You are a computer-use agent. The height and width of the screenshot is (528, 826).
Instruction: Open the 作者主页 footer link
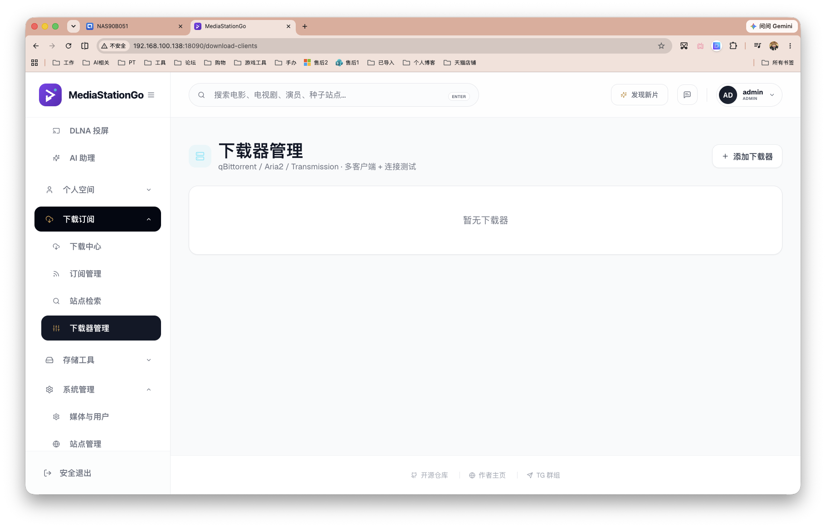tap(487, 475)
